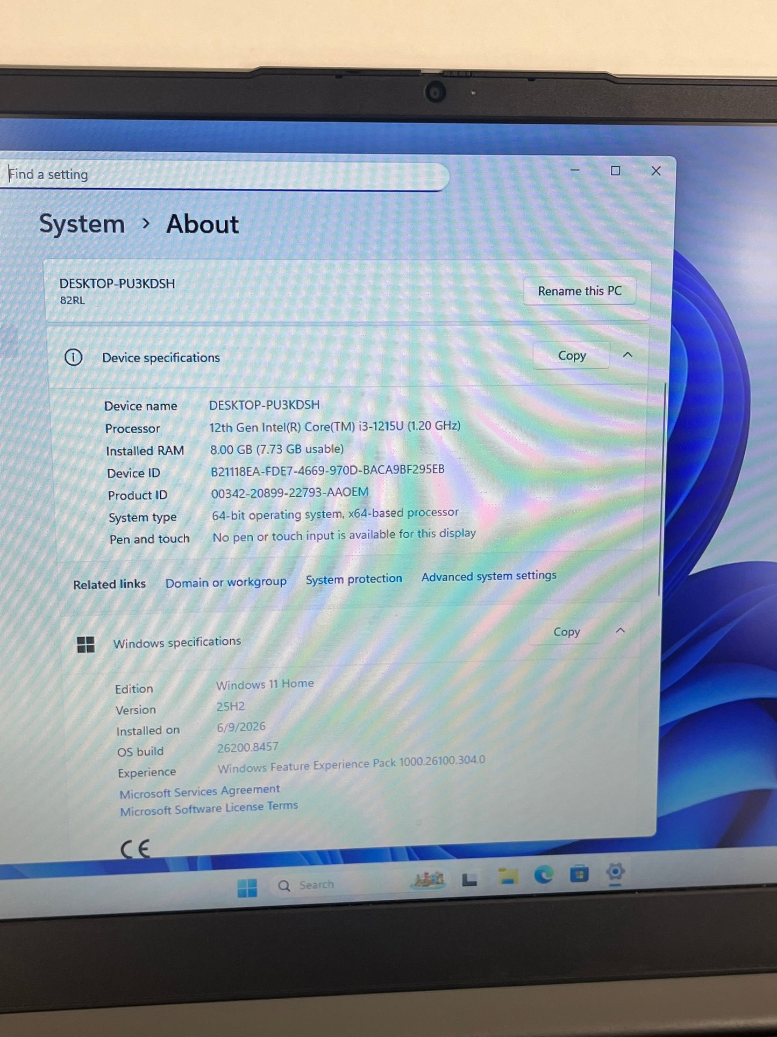Click the Windows logo beside Windows specifications
Image resolution: width=777 pixels, height=1037 pixels.
85,644
